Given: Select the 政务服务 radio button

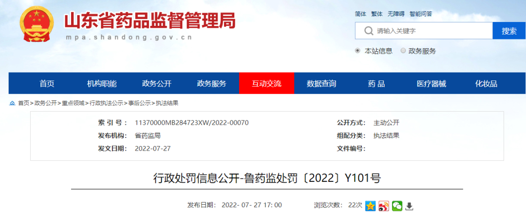Looking at the screenshot, I should [403, 51].
